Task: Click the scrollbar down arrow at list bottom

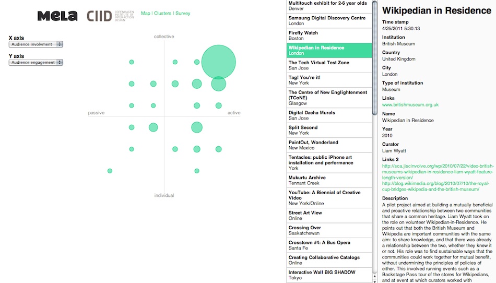Action: (375, 281)
